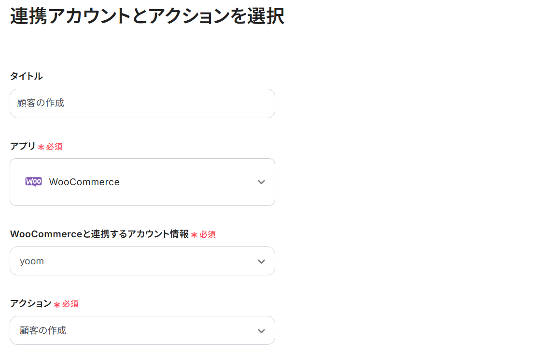Select the タイトル input containing 顧客の作成

[142, 103]
